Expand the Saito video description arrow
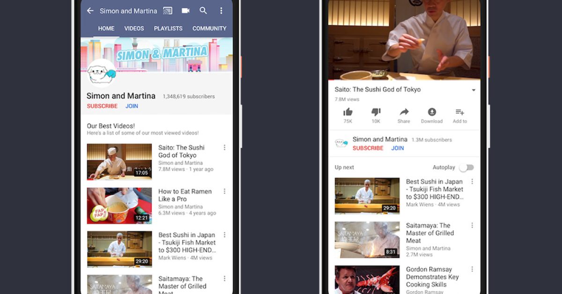 pyautogui.click(x=473, y=90)
